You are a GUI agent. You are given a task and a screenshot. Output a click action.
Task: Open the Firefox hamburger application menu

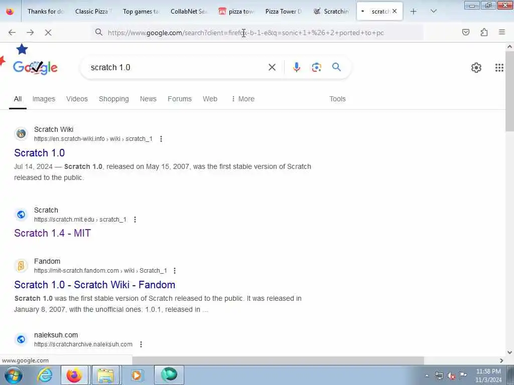[501, 32]
